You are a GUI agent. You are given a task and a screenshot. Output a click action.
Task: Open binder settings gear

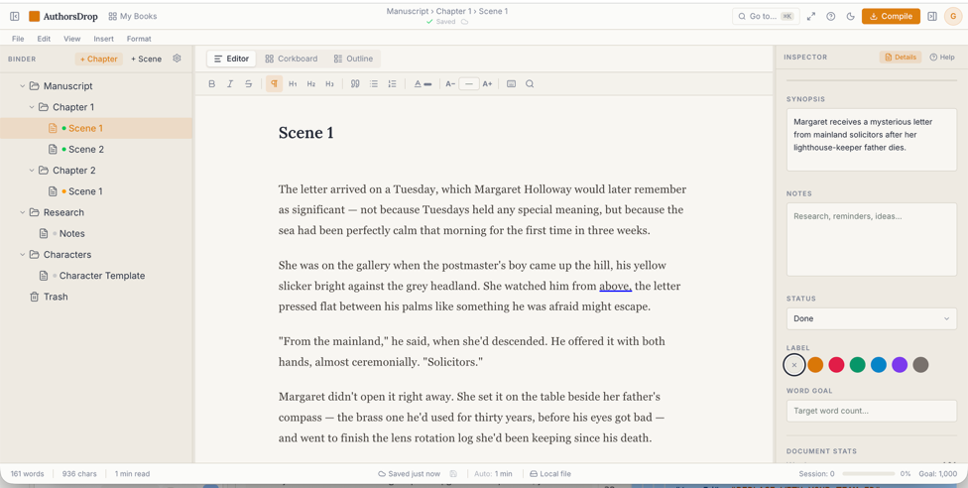[x=178, y=59]
